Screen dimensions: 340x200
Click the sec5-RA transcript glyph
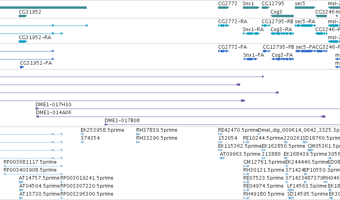306,26
